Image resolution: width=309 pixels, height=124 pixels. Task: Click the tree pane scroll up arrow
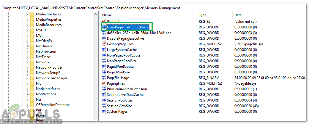tap(96, 15)
